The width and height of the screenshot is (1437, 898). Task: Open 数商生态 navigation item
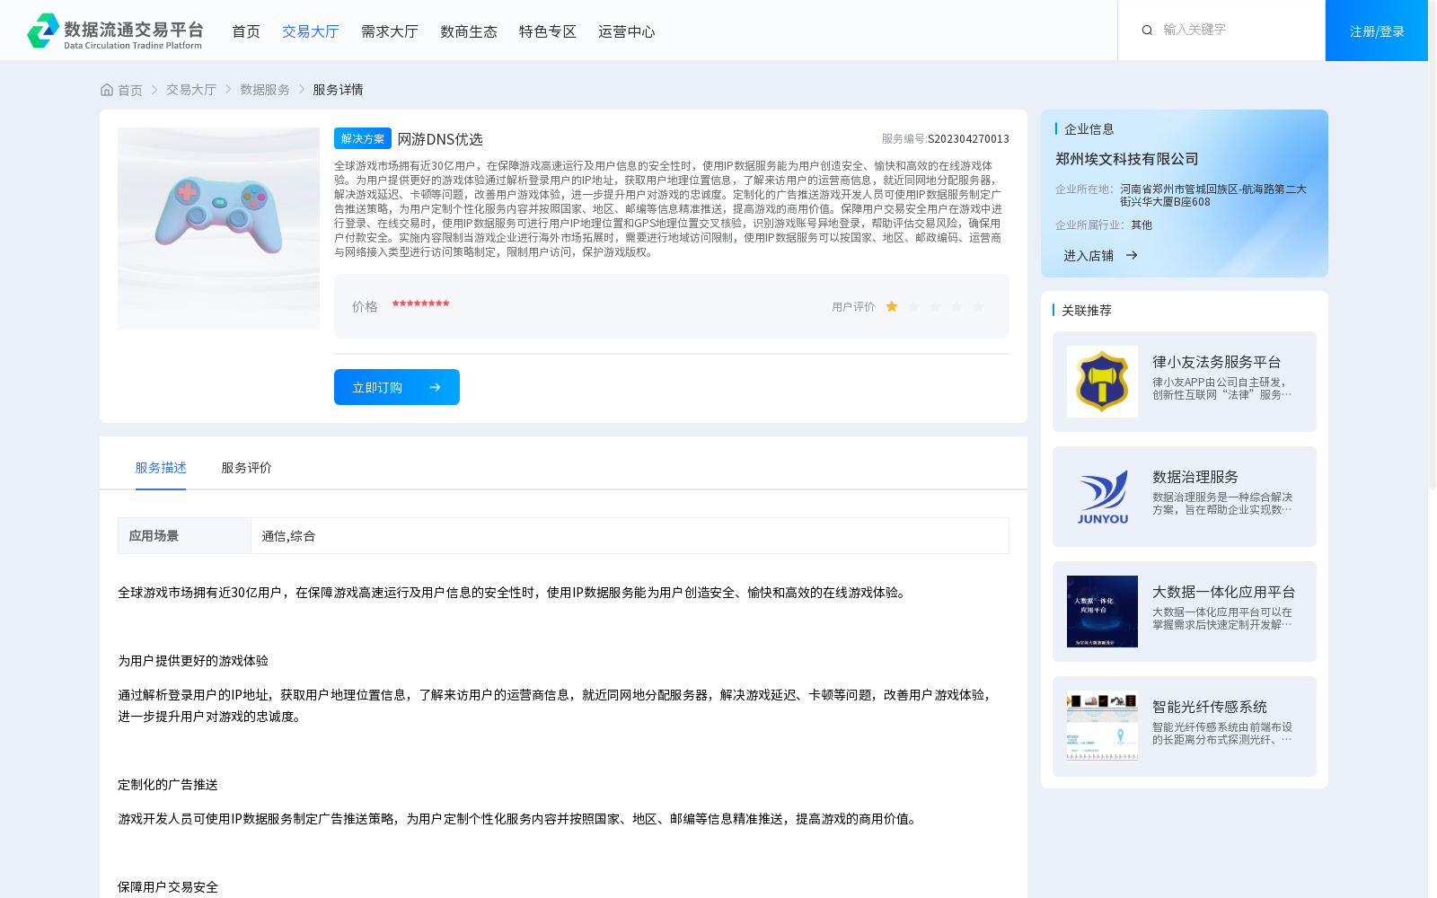(469, 31)
